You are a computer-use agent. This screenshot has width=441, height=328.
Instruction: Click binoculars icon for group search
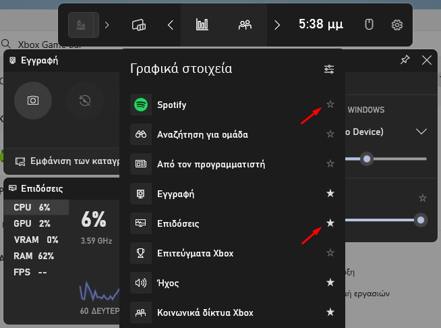point(141,134)
